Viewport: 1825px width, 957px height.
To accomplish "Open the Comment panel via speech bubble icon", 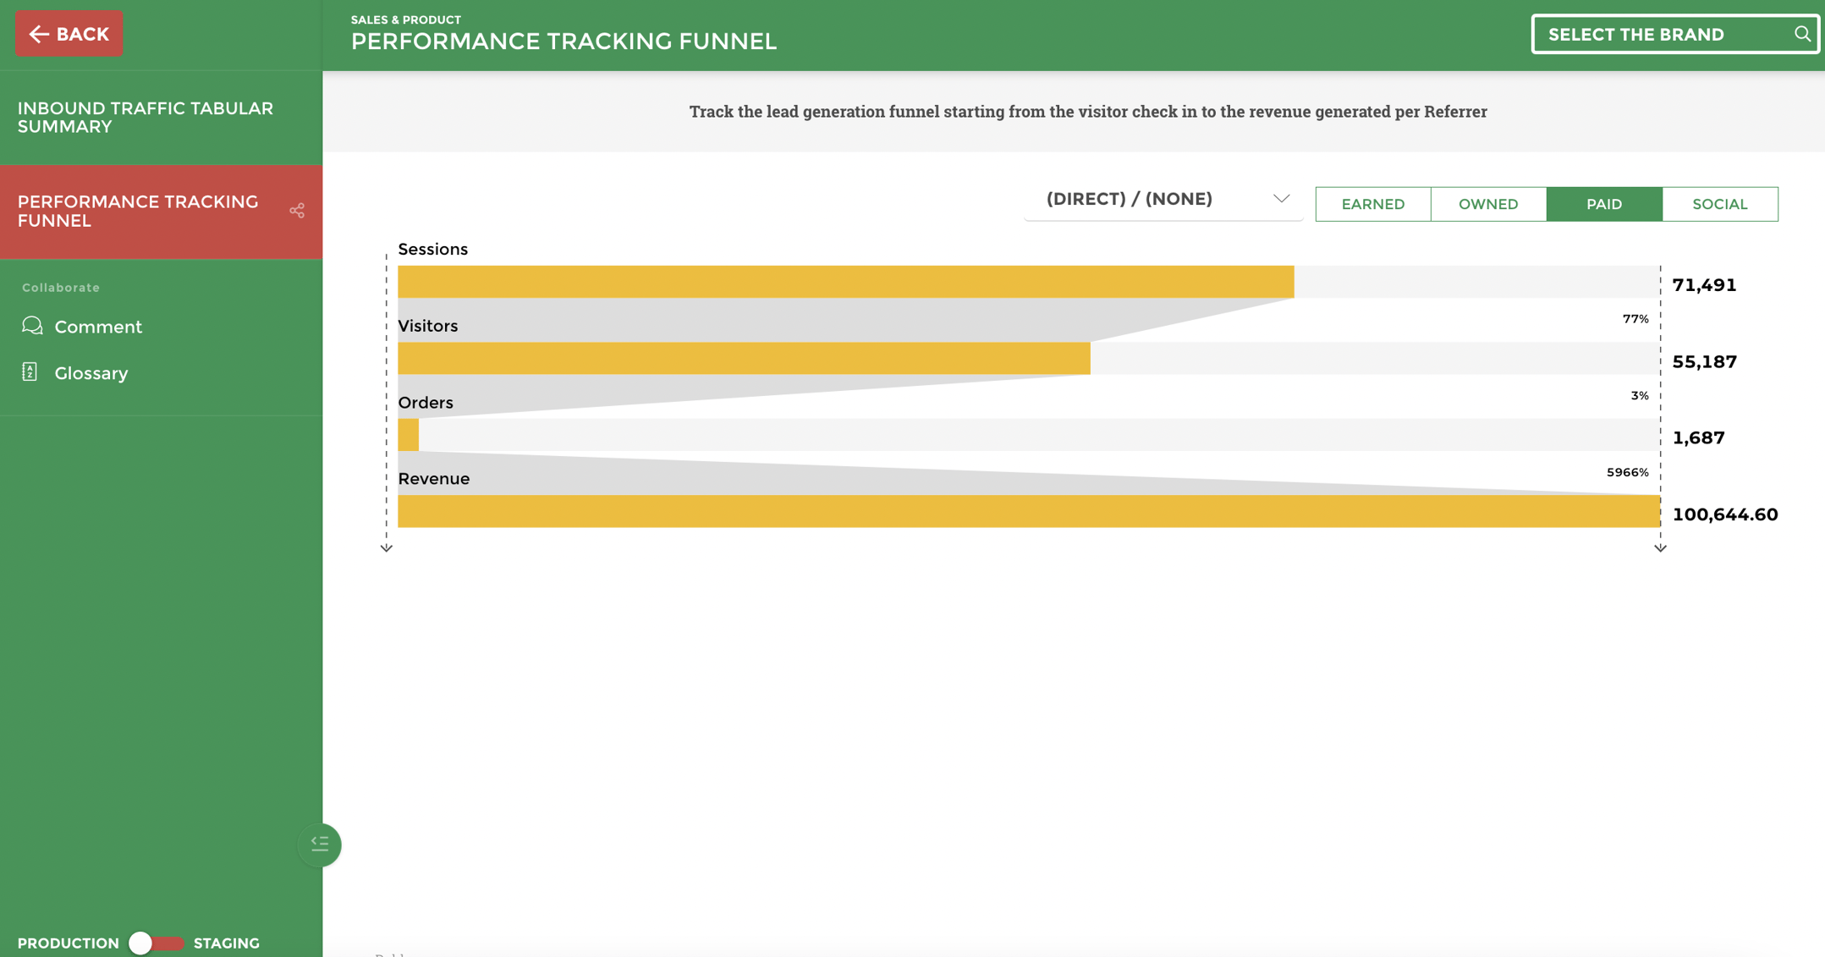I will coord(31,326).
